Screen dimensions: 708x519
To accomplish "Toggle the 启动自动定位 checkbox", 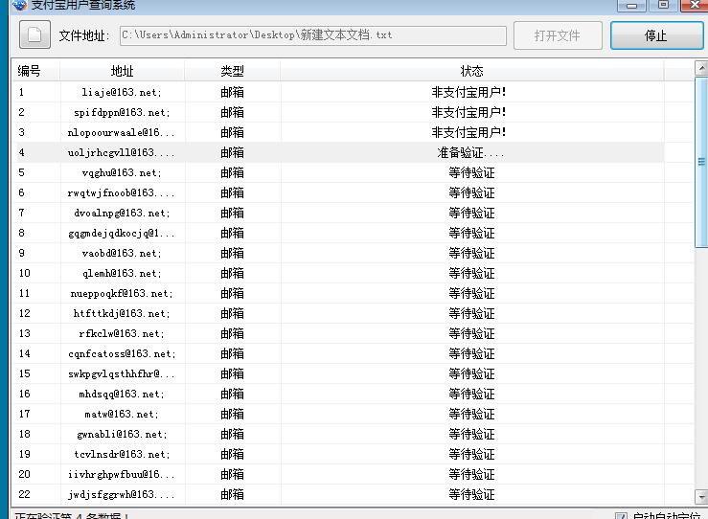I will click(x=622, y=515).
